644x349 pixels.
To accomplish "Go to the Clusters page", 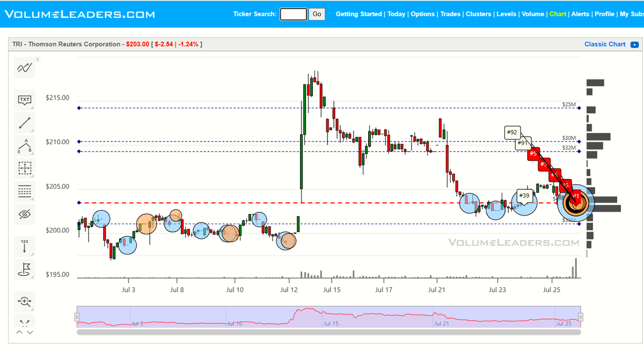I will click(479, 14).
